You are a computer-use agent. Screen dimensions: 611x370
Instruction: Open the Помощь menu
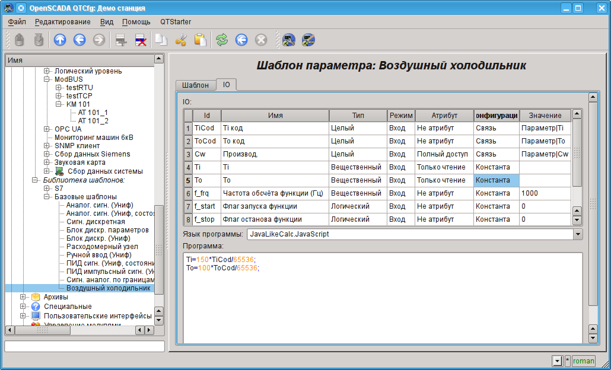(x=136, y=22)
